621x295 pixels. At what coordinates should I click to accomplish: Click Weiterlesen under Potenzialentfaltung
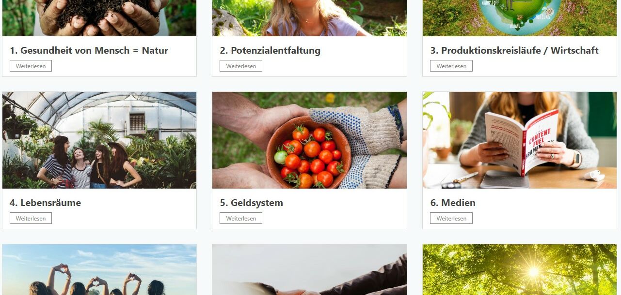pyautogui.click(x=241, y=66)
